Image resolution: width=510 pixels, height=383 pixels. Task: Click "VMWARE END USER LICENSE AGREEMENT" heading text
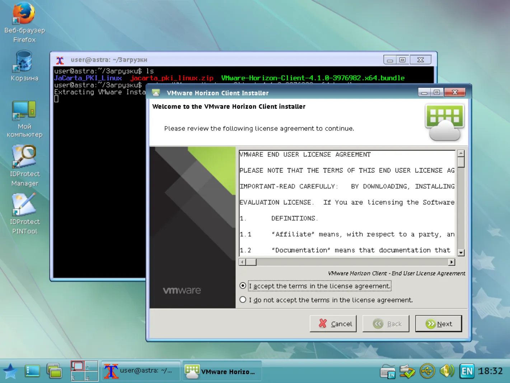[x=305, y=154]
